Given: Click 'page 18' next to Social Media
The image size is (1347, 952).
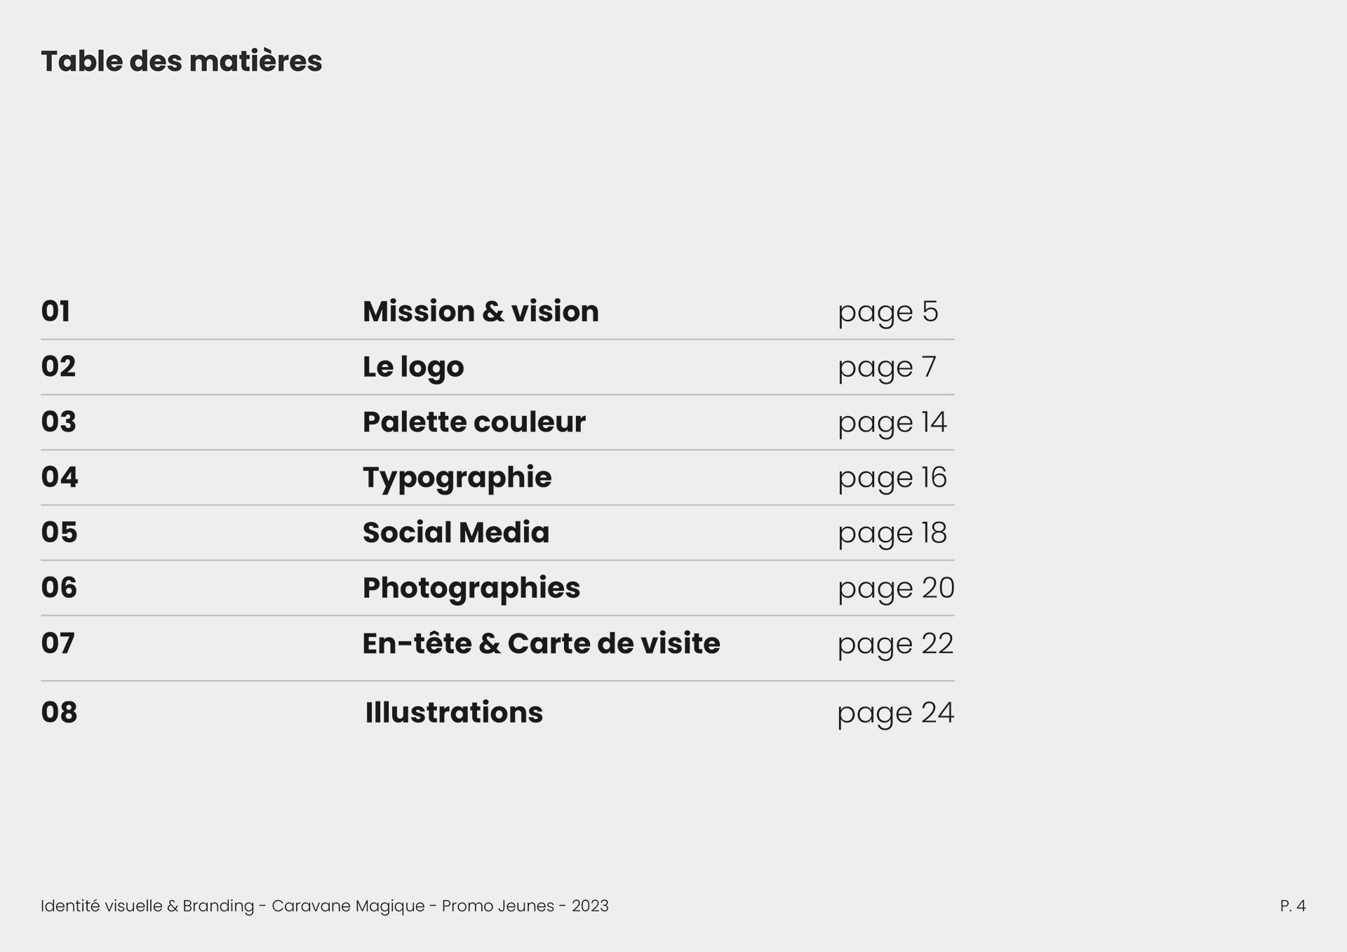Looking at the screenshot, I should 892,533.
